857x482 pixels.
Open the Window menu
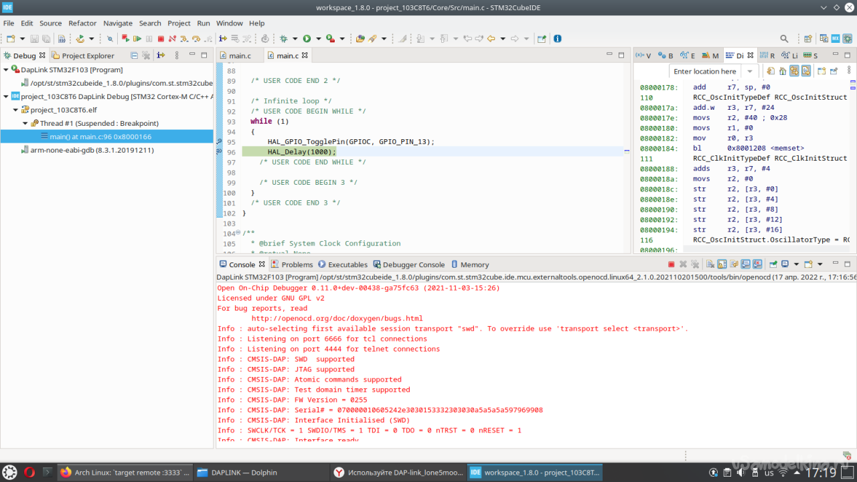pyautogui.click(x=230, y=23)
